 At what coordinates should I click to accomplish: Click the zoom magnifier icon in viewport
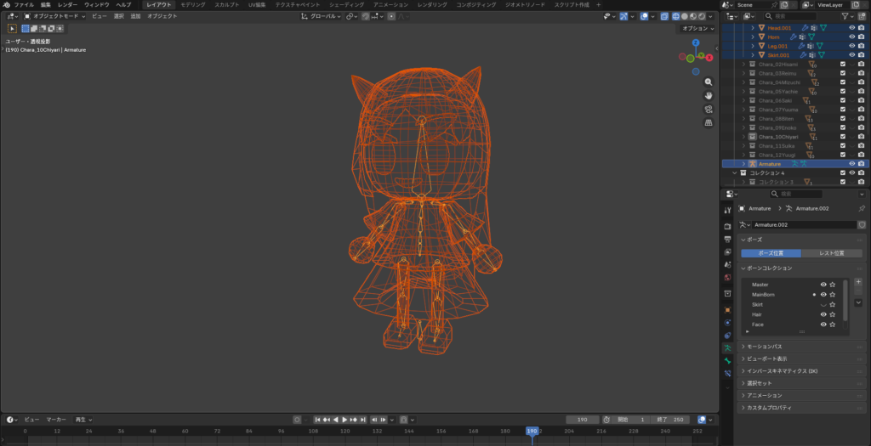point(709,82)
